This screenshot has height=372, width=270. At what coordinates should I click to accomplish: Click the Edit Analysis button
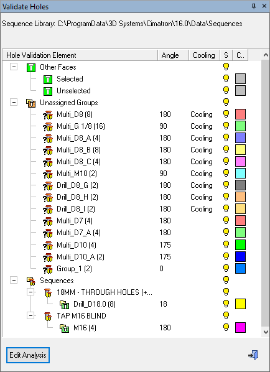coord(28,355)
